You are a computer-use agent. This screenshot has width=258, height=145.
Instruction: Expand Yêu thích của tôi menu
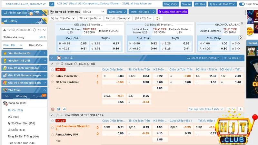click(25, 53)
